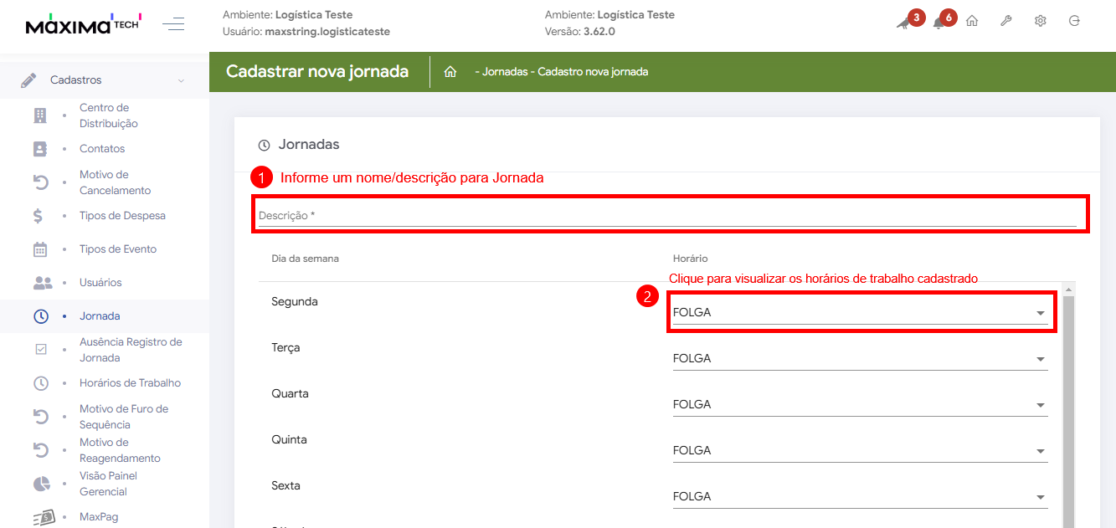
Task: Click the MaxPag money icon
Action: (43, 517)
